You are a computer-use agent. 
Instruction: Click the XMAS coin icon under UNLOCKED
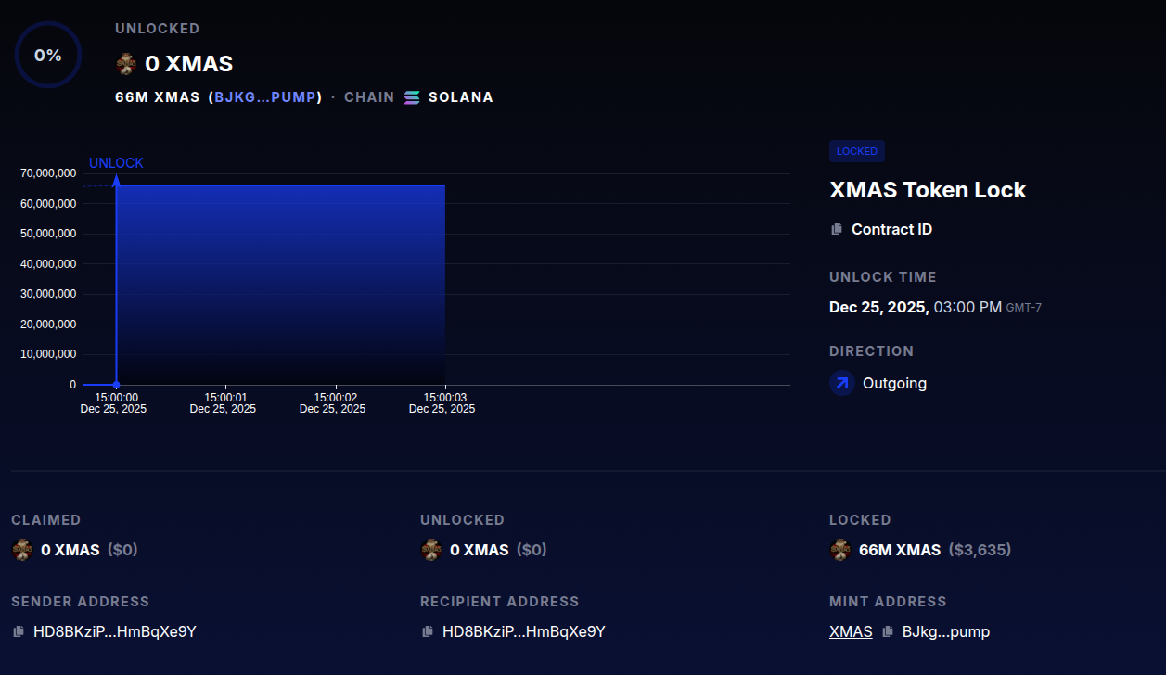[430, 549]
